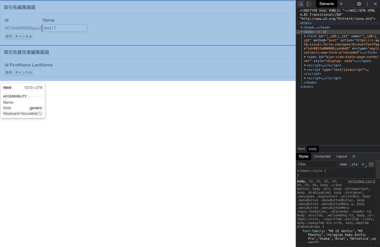Click the id value 0012w00000bjyuU
The width and height of the screenshot is (380, 247).
23,28
